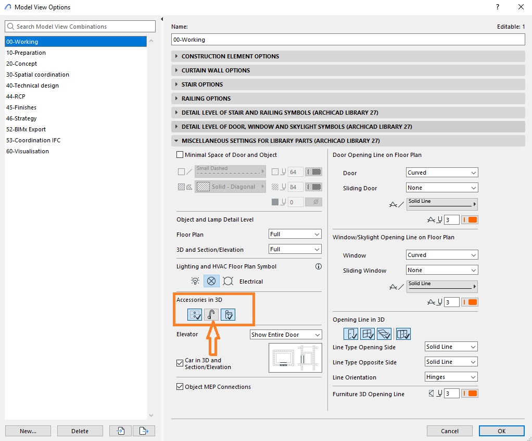Open the Sliding Door None dropdown
532x441 pixels.
click(x=442, y=188)
